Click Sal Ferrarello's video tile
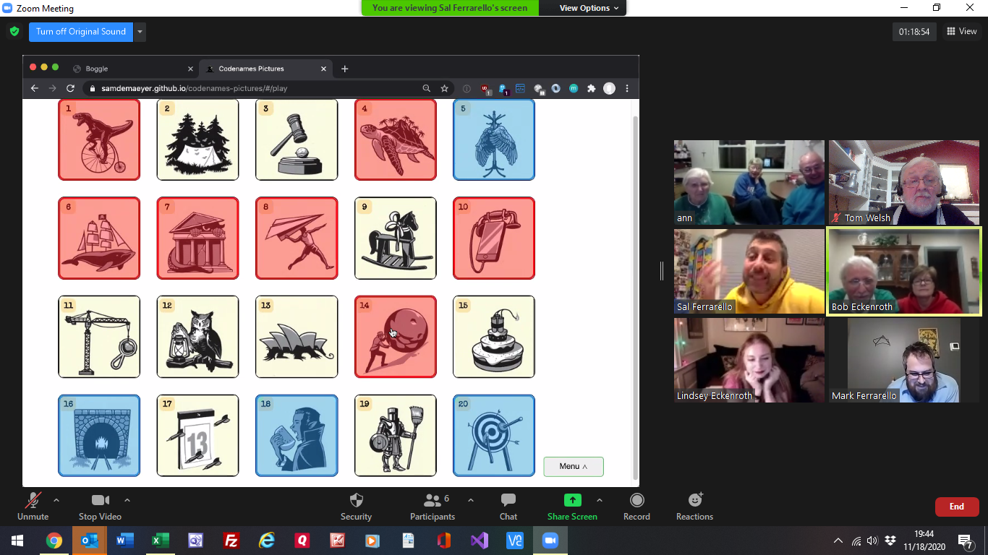 [749, 271]
